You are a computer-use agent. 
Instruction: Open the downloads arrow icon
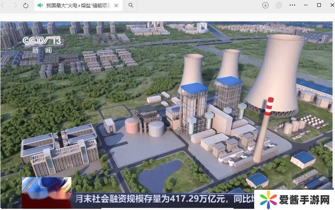pos(265,5)
